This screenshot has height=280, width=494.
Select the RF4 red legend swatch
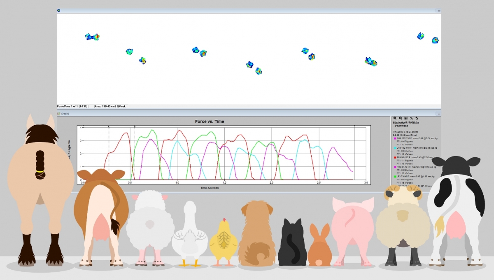pyautogui.click(x=395, y=157)
